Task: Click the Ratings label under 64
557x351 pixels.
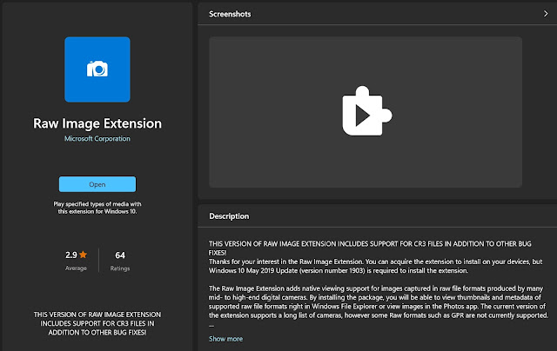Action: (120, 268)
